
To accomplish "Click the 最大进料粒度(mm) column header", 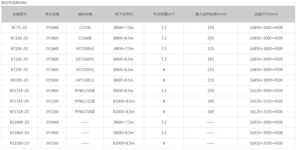I will 211,14.
